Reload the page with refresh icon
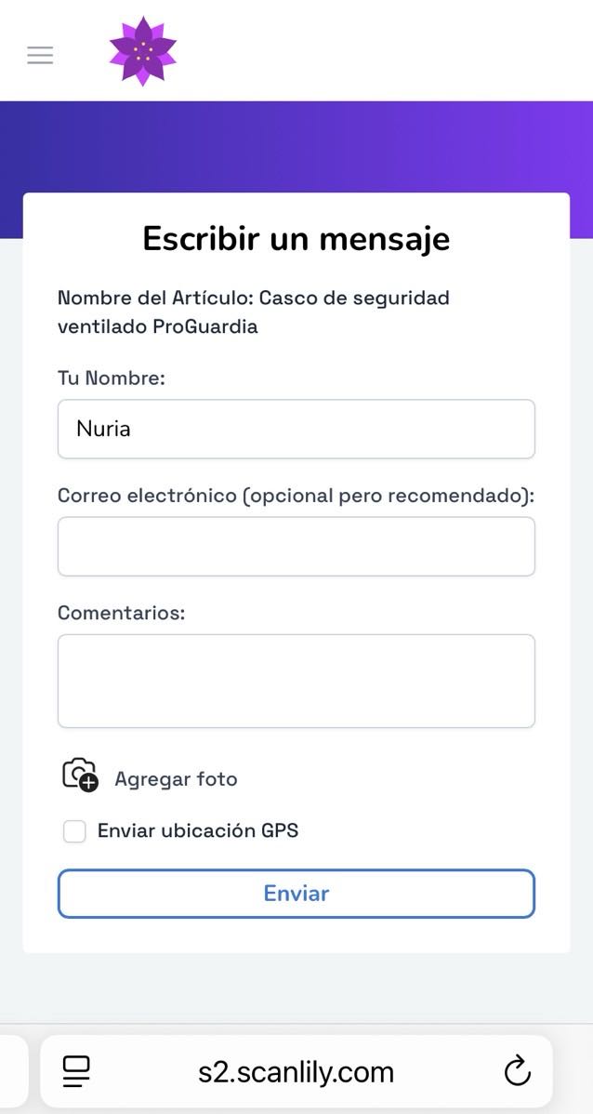This screenshot has height=1114, width=593. click(517, 1071)
